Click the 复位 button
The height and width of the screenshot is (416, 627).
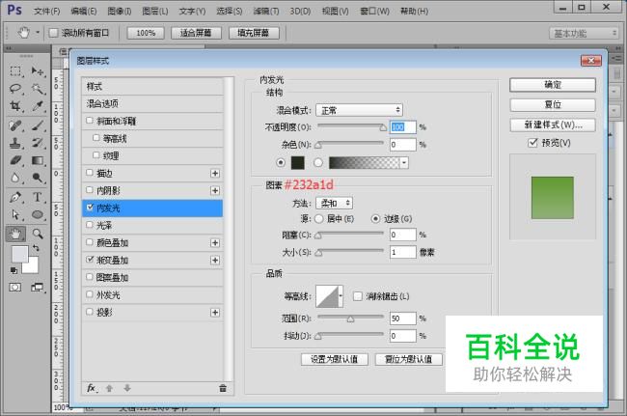[553, 105]
